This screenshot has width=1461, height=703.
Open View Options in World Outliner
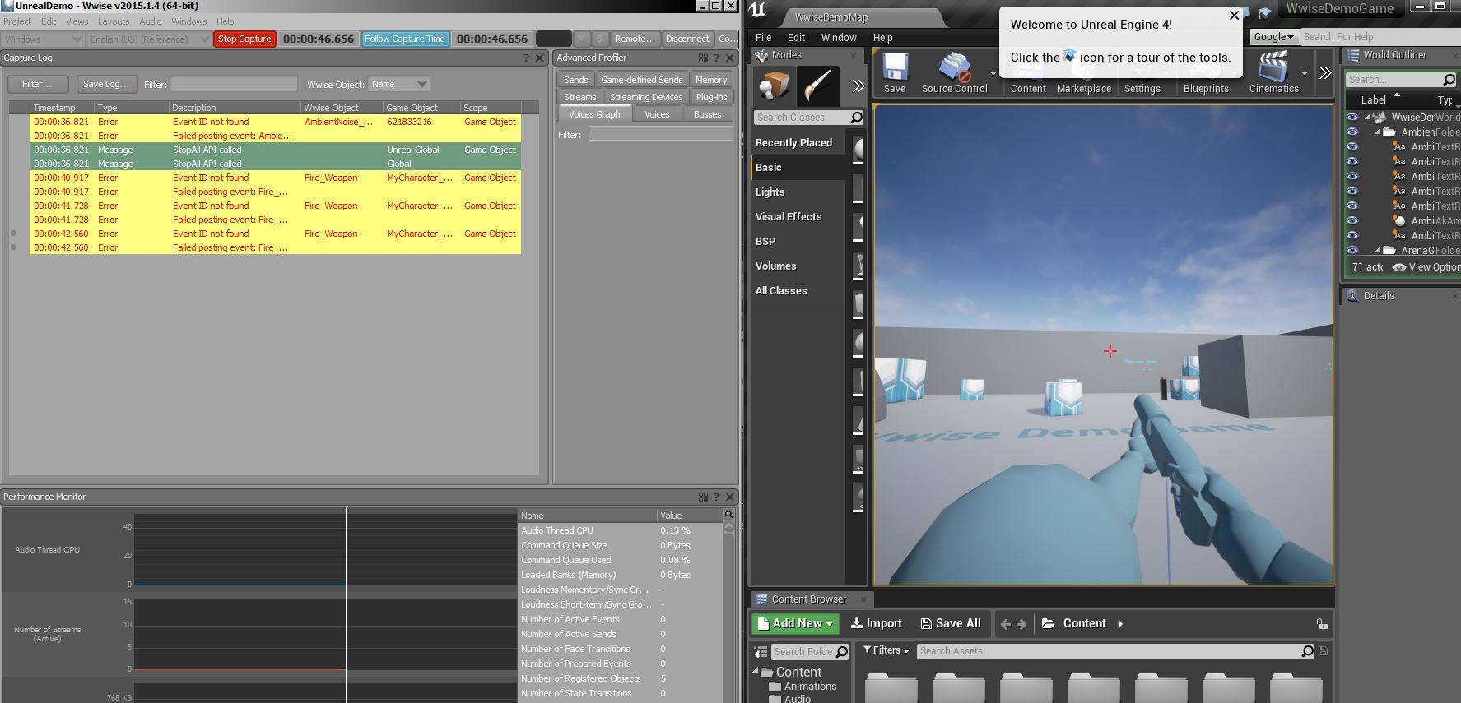[x=1426, y=267]
